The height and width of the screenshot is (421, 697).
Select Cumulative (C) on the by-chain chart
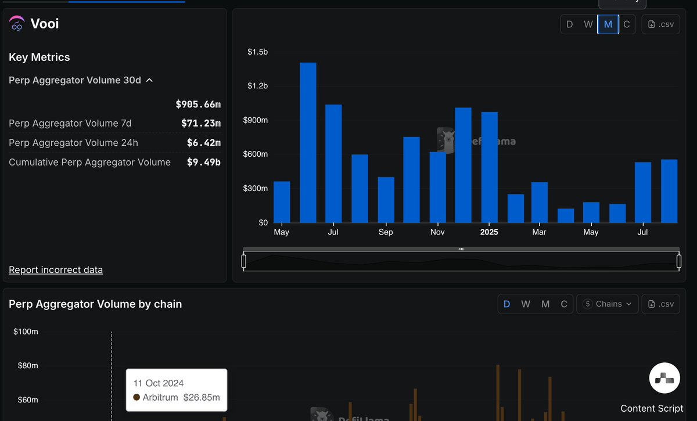click(x=564, y=304)
